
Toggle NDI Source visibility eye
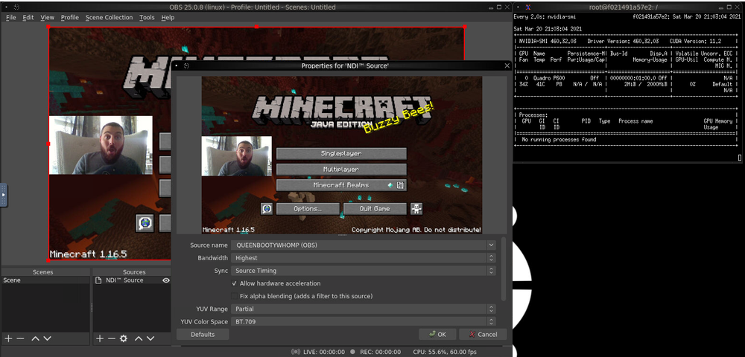tap(166, 280)
